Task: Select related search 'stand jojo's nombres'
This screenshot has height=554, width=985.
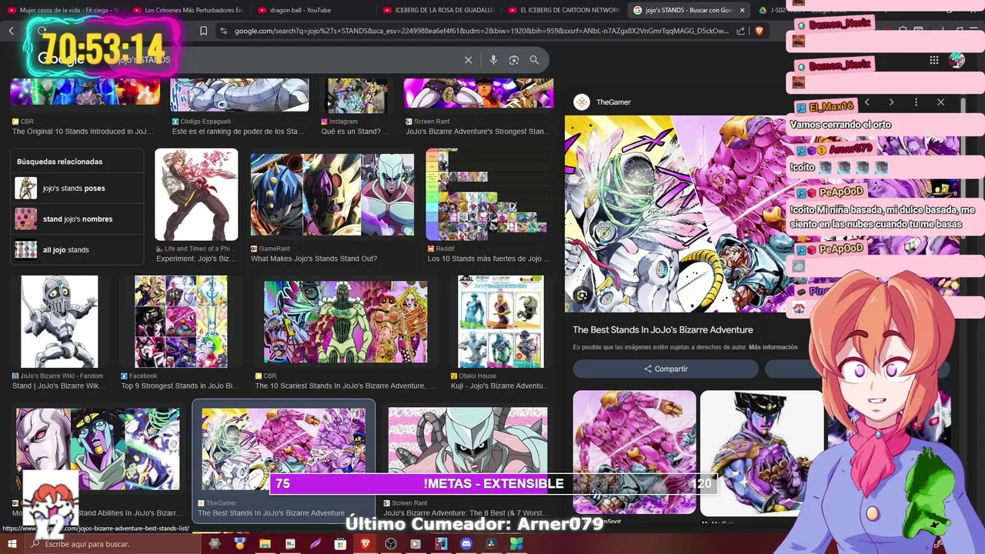Action: (77, 219)
